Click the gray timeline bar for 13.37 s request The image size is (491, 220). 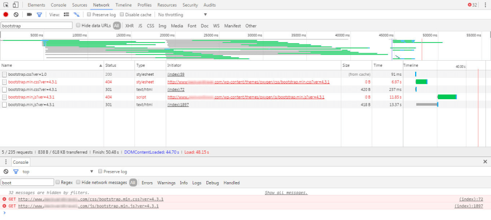pos(427,104)
